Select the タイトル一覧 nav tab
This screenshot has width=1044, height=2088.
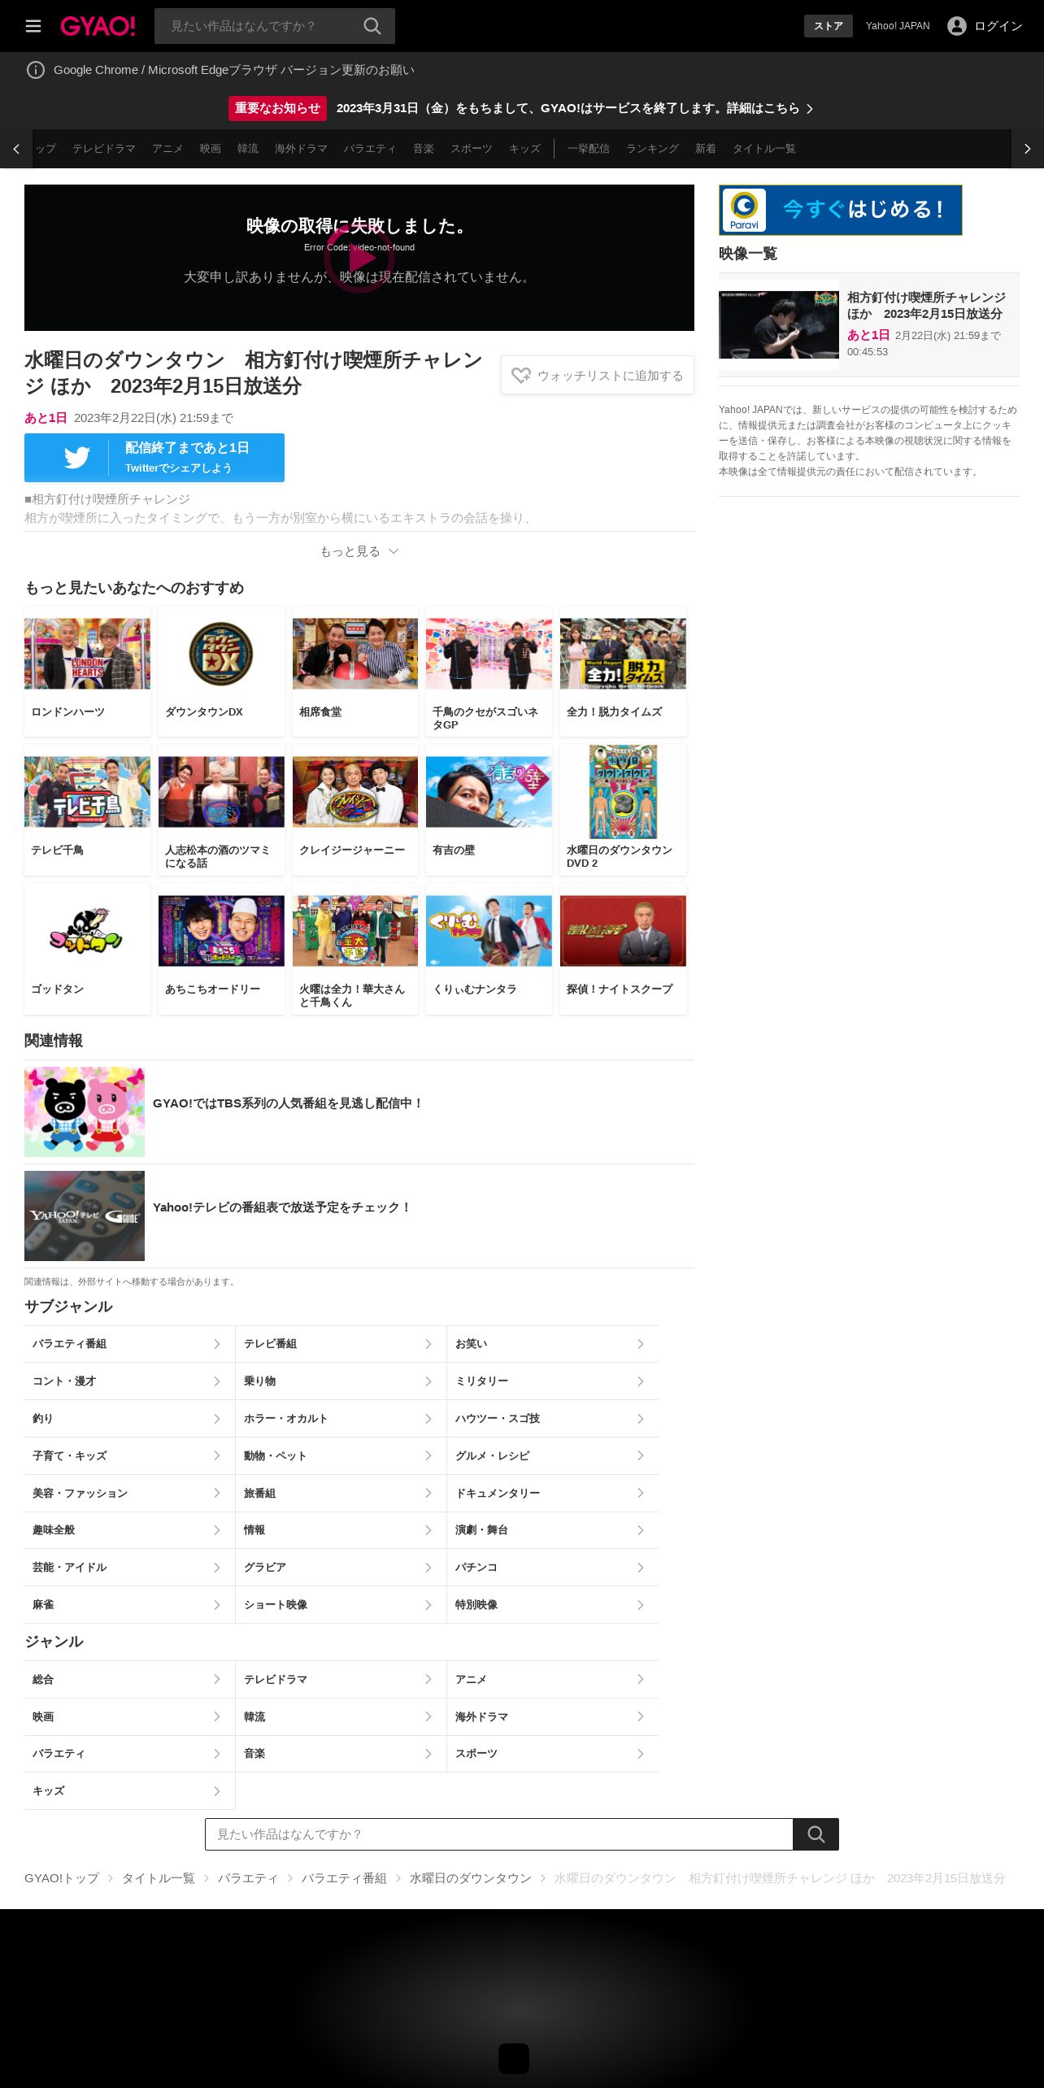[764, 149]
